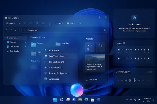Screen dimensions: 157x104
Task: Expand recent locations chevron beside forward arrow
Action: 15,30
